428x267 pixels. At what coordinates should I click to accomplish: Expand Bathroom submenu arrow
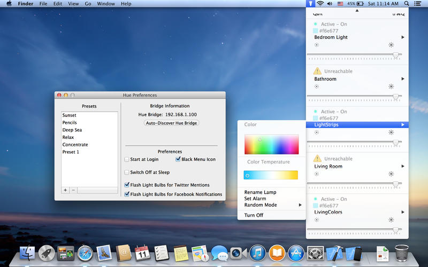tap(403, 79)
